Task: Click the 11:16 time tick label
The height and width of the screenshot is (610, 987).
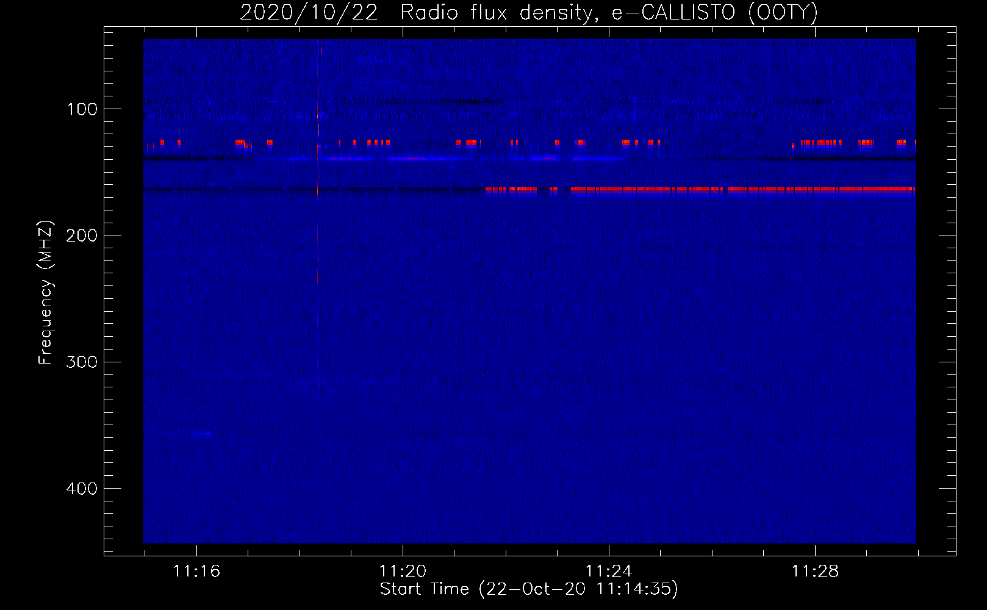Action: point(196,572)
